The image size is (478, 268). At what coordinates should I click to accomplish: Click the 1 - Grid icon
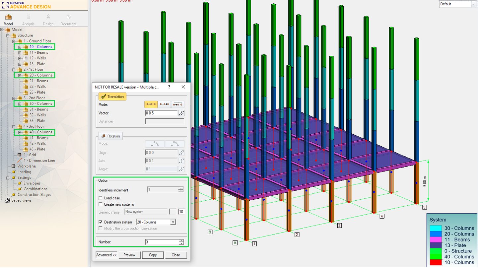[x=20, y=155]
